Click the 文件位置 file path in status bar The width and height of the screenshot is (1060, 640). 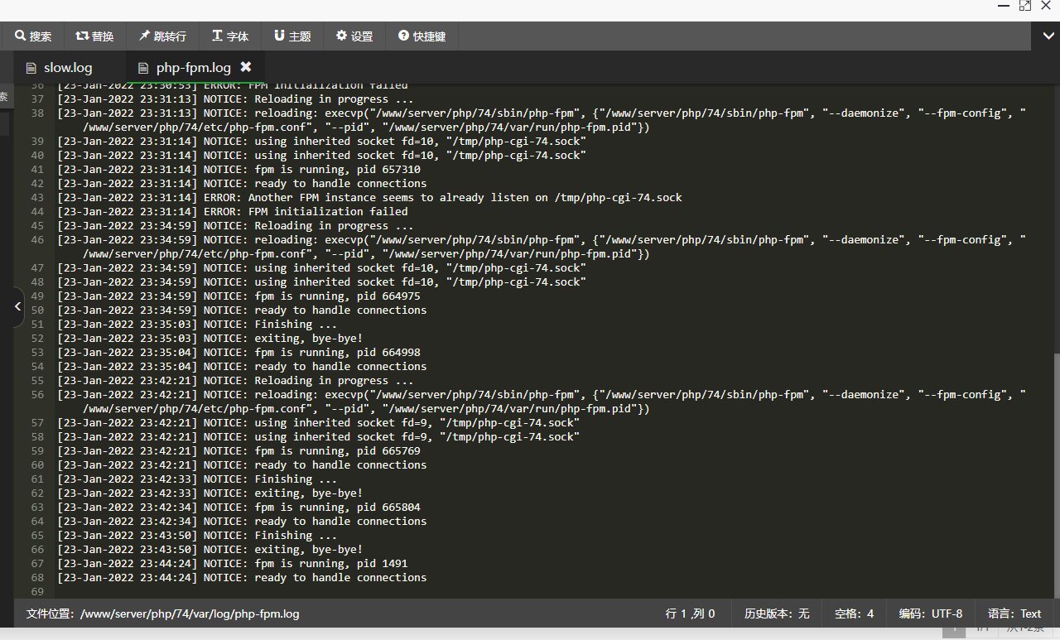click(162, 614)
